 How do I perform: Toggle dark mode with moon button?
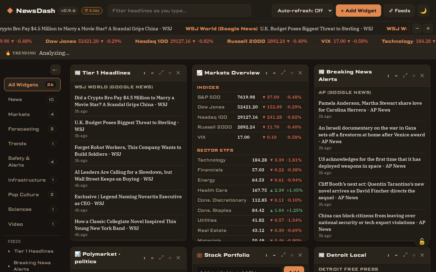coord(423,11)
